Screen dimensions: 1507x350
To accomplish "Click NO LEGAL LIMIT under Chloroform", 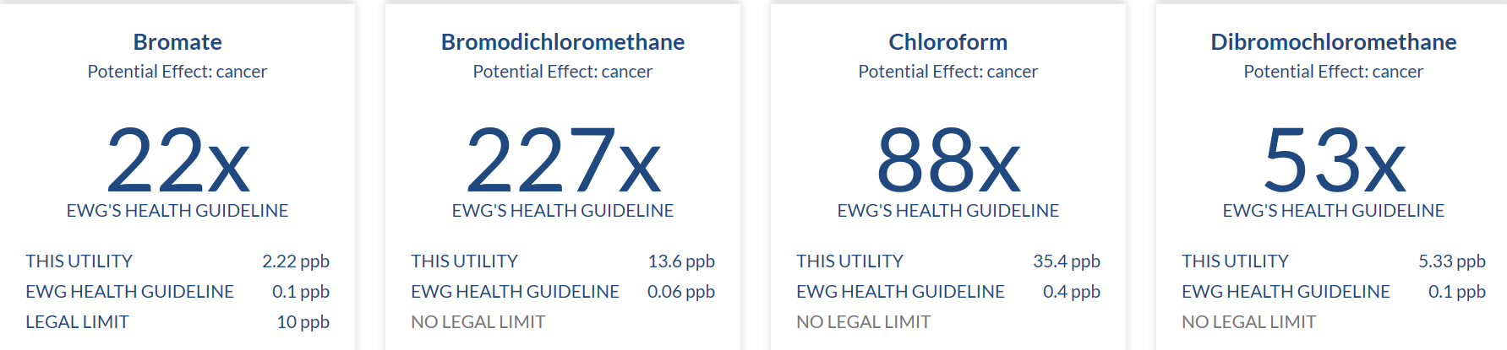I will (863, 322).
